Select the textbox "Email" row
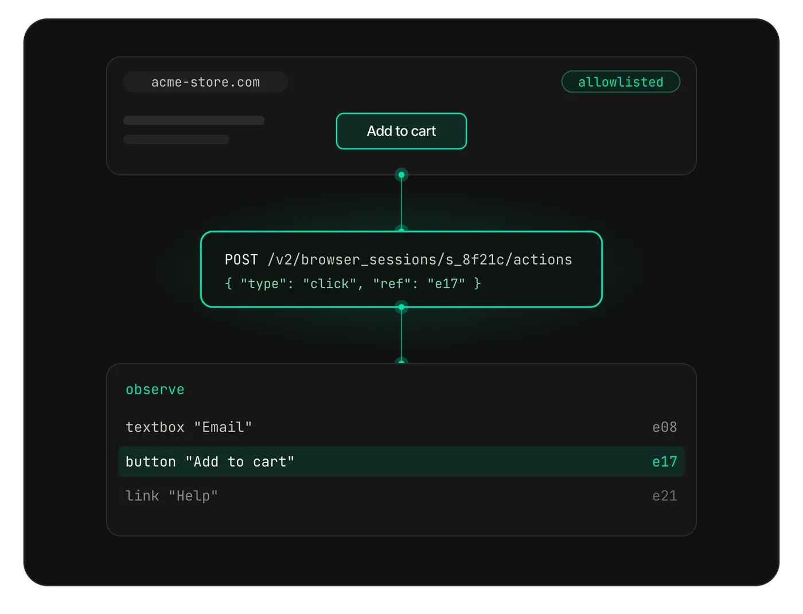 (402, 428)
